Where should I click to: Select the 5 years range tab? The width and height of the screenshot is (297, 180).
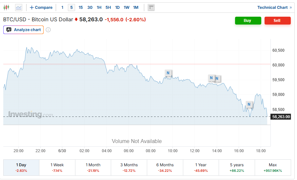237,168
